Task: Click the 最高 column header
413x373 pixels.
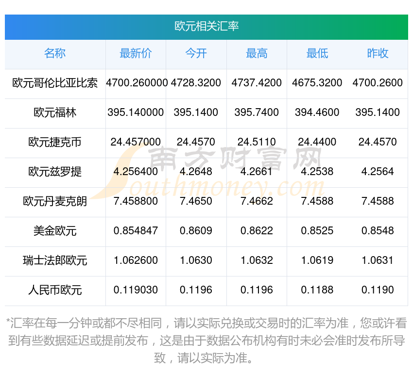Action: tap(257, 53)
